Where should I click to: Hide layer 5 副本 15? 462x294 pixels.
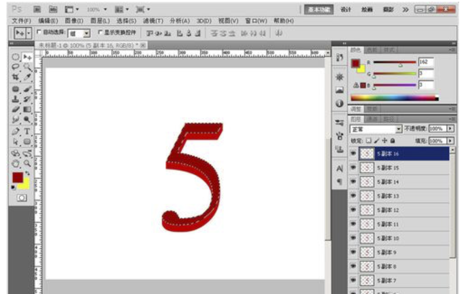(x=353, y=167)
